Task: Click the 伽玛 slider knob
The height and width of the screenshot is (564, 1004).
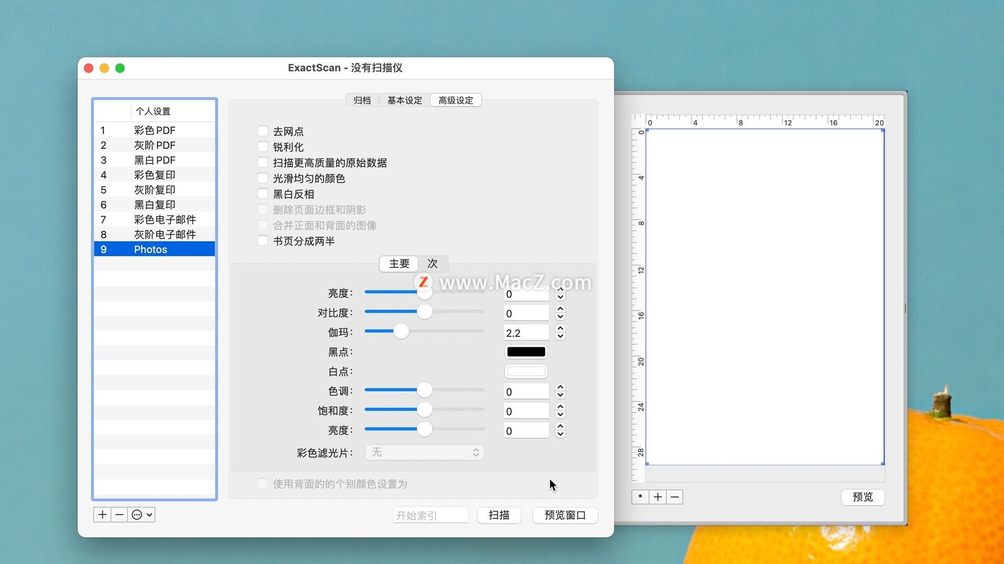Action: (401, 331)
